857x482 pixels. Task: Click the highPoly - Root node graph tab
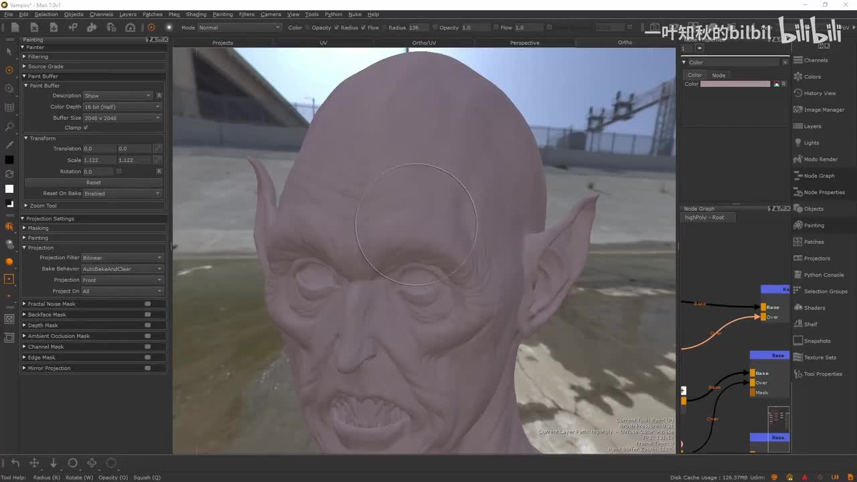click(704, 218)
